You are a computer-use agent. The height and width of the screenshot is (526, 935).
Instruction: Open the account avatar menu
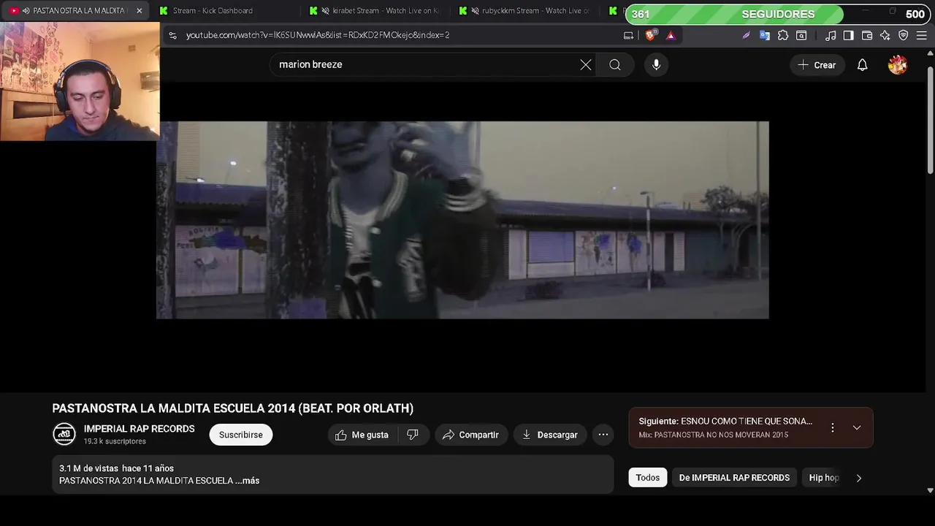(897, 65)
